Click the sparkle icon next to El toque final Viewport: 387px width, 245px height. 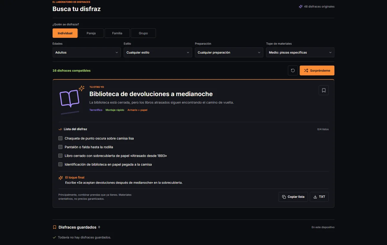[x=61, y=178]
